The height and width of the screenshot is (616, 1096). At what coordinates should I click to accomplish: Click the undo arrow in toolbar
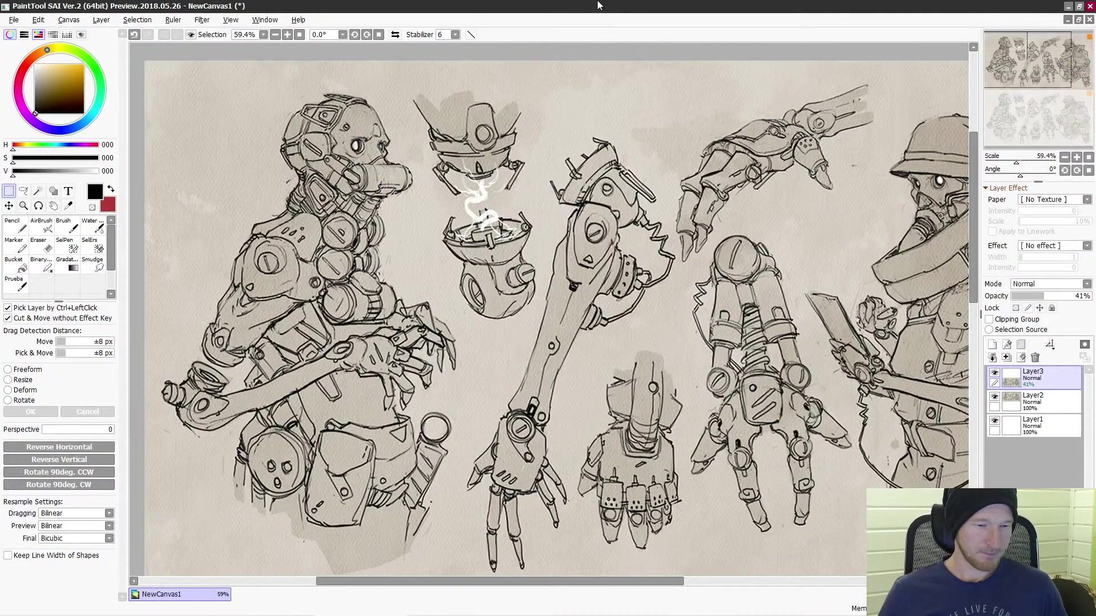tap(134, 35)
